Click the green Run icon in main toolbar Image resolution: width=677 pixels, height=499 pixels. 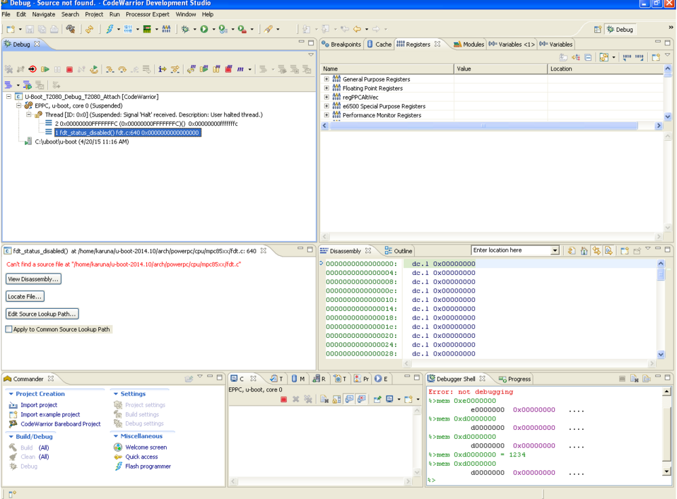pos(203,29)
